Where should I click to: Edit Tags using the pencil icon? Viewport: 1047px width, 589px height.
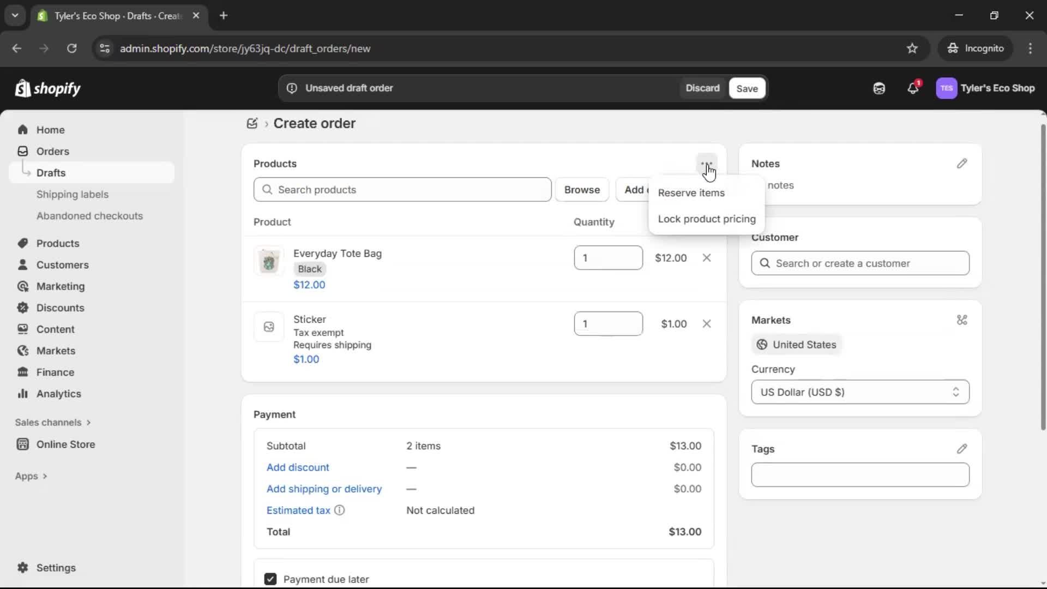(962, 449)
